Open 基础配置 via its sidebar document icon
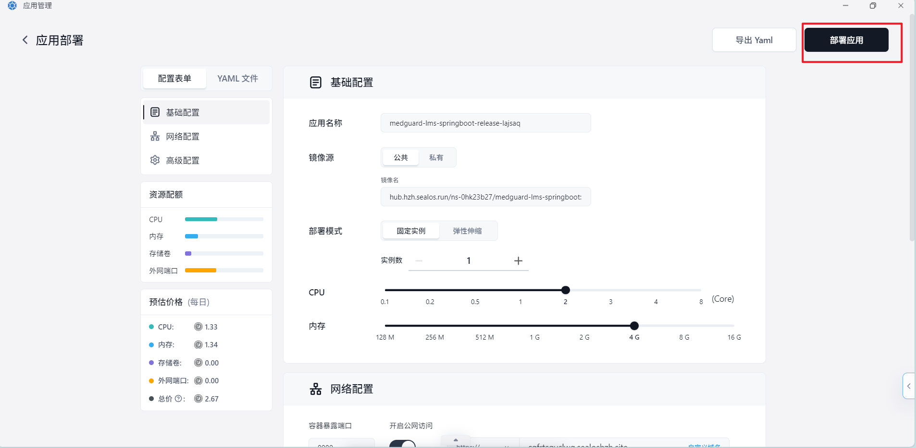This screenshot has width=916, height=448. [155, 112]
